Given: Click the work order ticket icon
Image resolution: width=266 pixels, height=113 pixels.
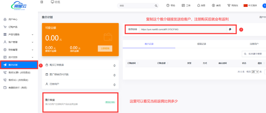Looking at the screenshot, I should tap(183, 5).
